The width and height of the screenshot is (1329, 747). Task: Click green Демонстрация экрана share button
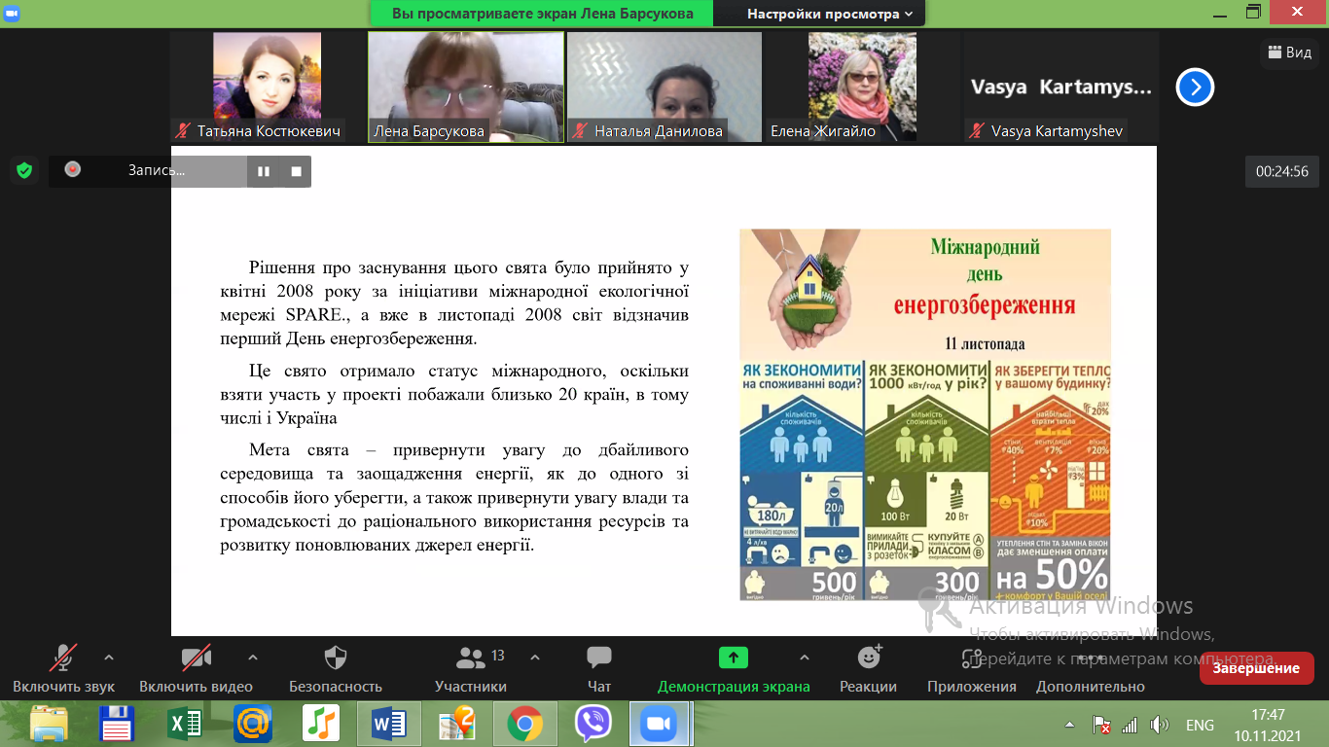tap(734, 668)
